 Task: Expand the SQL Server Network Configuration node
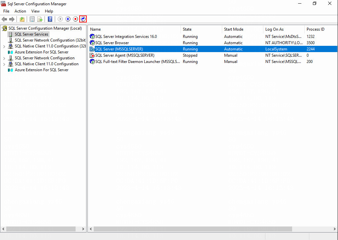[x=4, y=58]
